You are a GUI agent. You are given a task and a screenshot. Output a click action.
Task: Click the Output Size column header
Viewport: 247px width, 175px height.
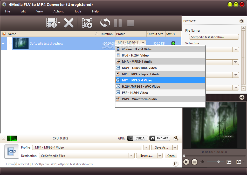click(155, 34)
